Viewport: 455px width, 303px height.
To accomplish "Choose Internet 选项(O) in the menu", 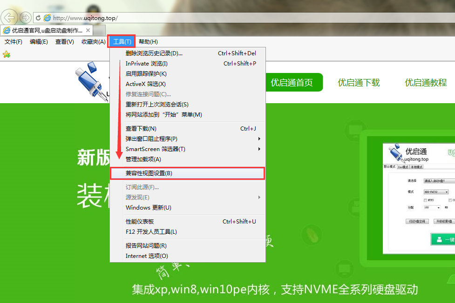I will click(147, 256).
